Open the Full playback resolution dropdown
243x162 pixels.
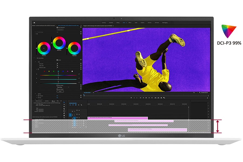click(x=195, y=93)
